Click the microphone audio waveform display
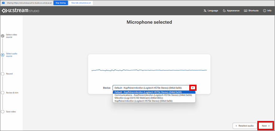Image resolution: width=275 pixels, height=131 pixels. point(149,70)
